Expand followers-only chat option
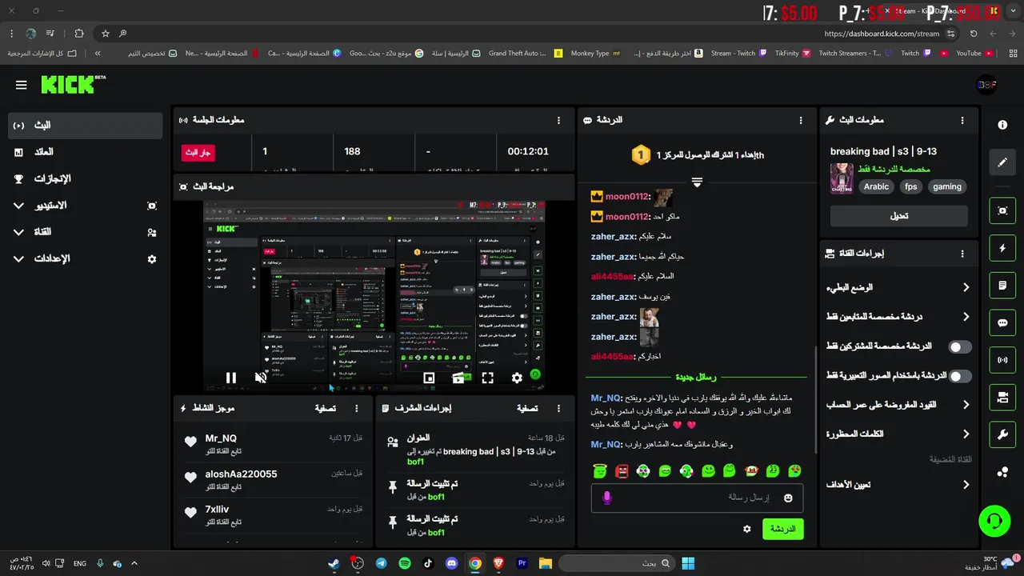This screenshot has height=576, width=1024. (898, 317)
